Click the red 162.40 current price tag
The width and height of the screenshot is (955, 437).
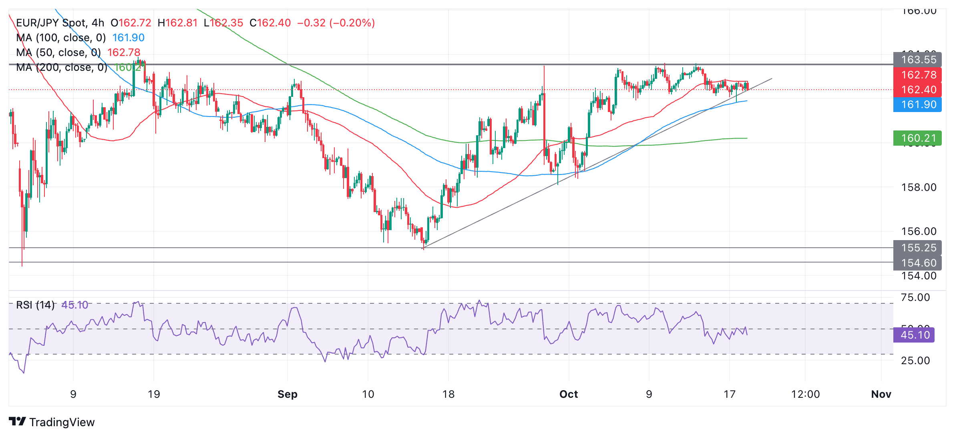pyautogui.click(x=917, y=90)
